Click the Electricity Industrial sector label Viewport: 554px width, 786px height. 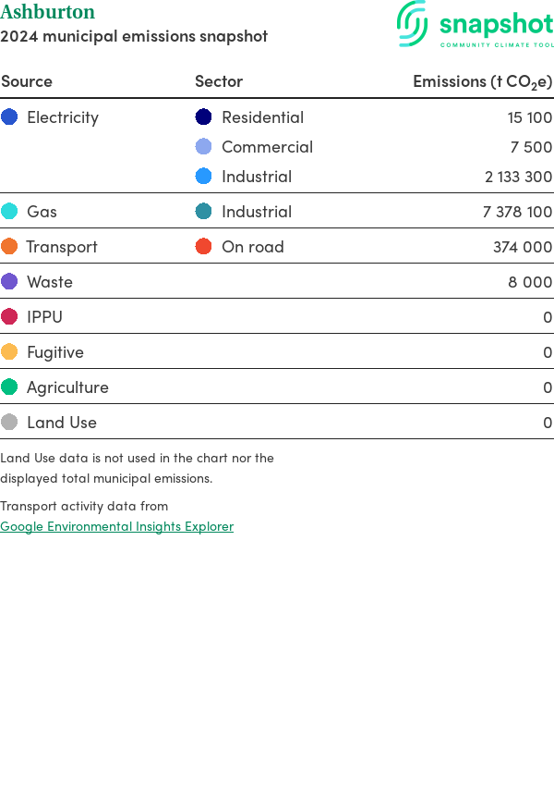pos(257,177)
